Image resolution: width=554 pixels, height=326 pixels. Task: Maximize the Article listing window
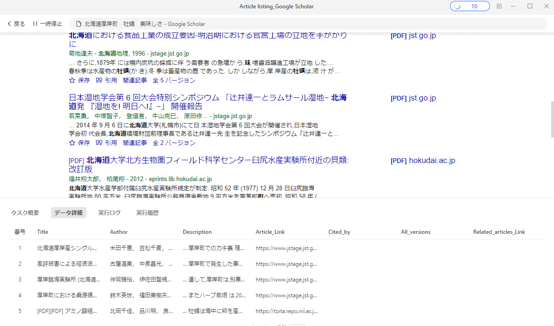[529, 6]
